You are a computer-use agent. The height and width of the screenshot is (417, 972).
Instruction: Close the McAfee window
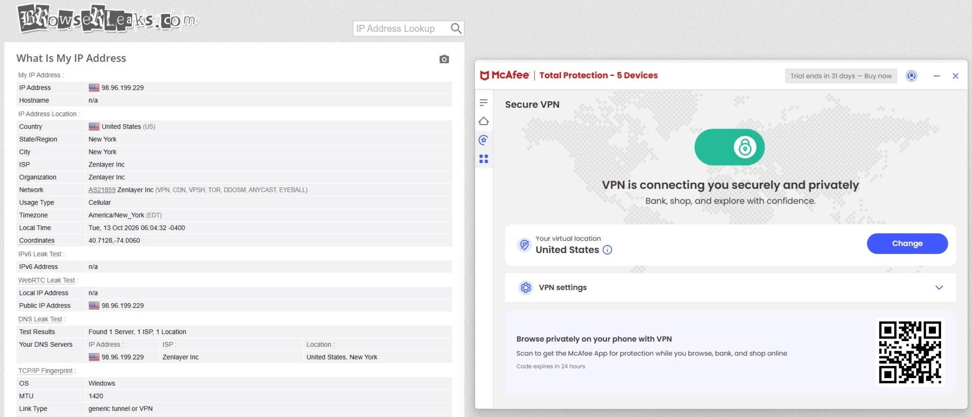[955, 76]
